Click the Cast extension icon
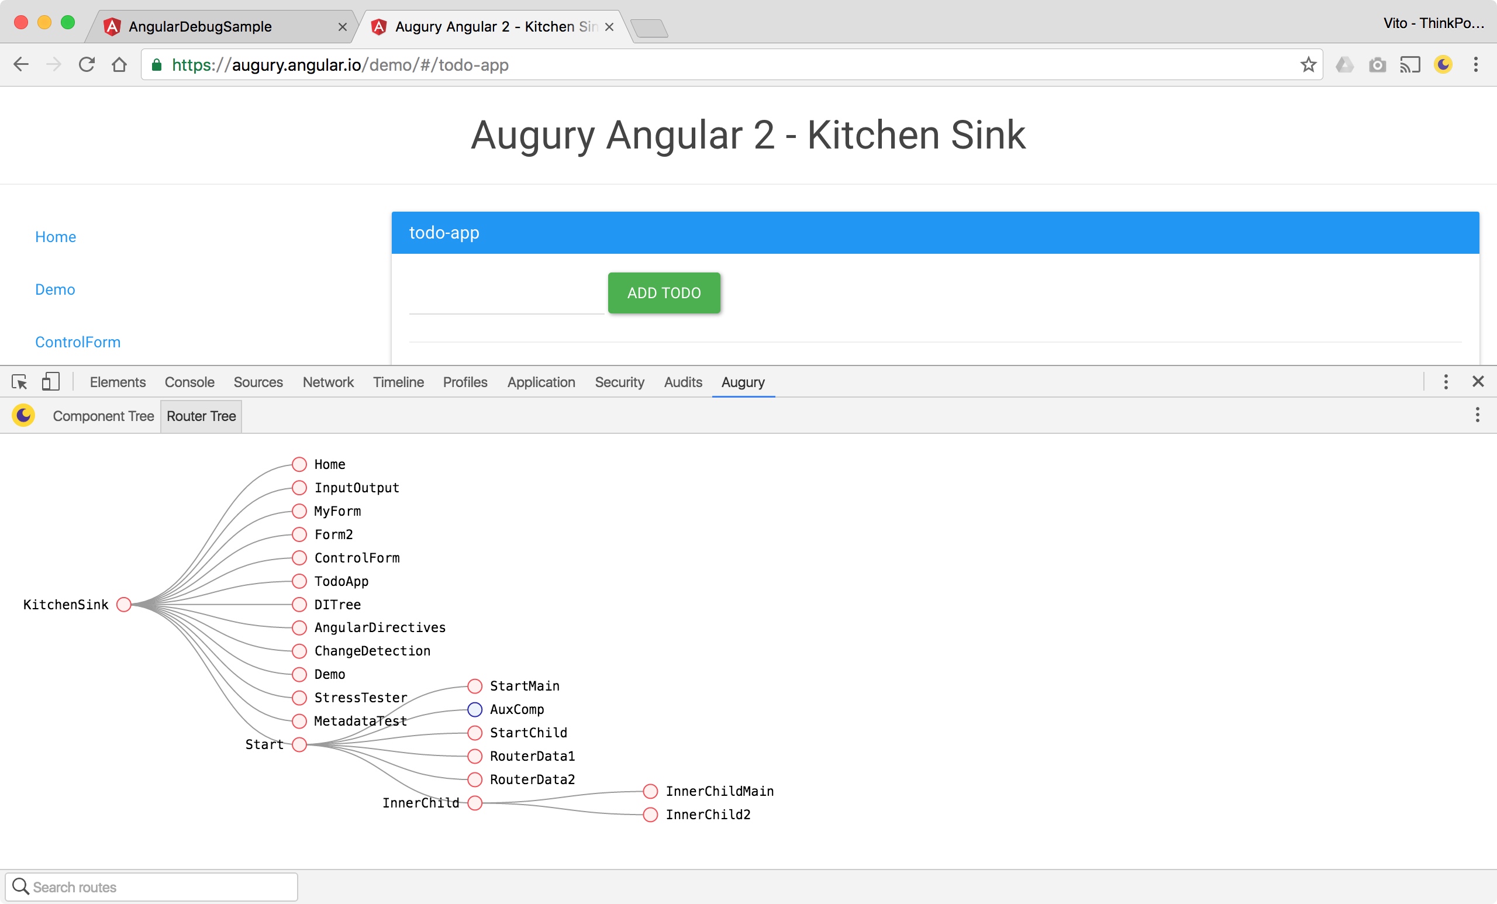 [x=1410, y=64]
